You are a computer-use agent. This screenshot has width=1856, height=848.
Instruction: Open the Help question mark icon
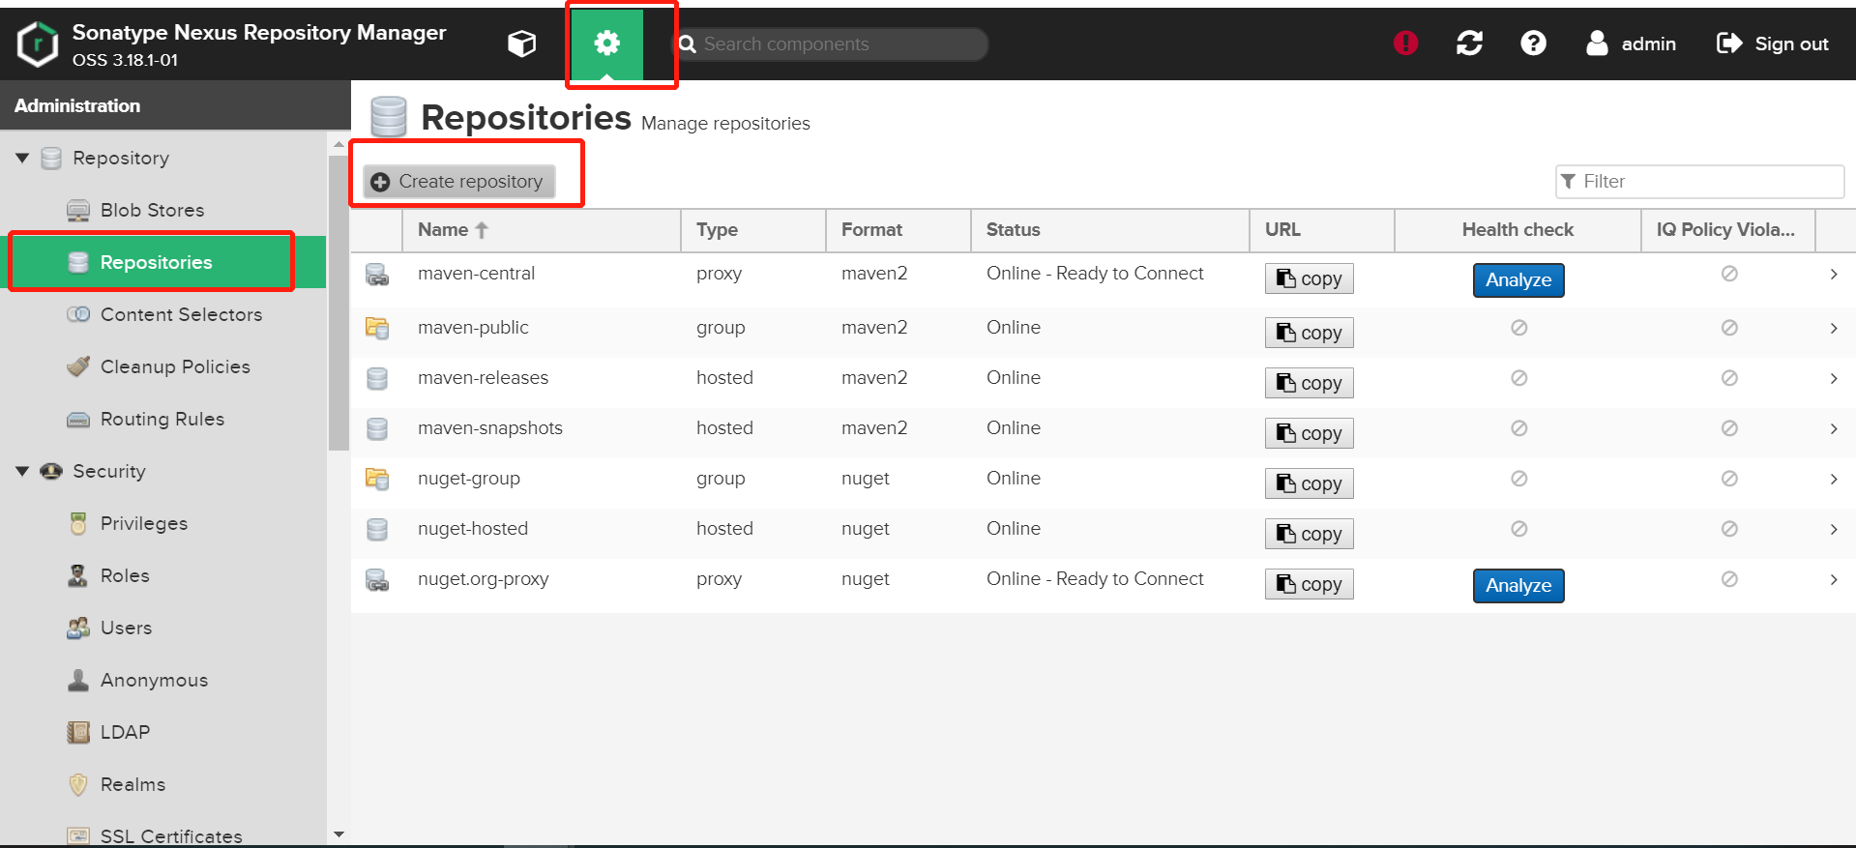point(1533,44)
